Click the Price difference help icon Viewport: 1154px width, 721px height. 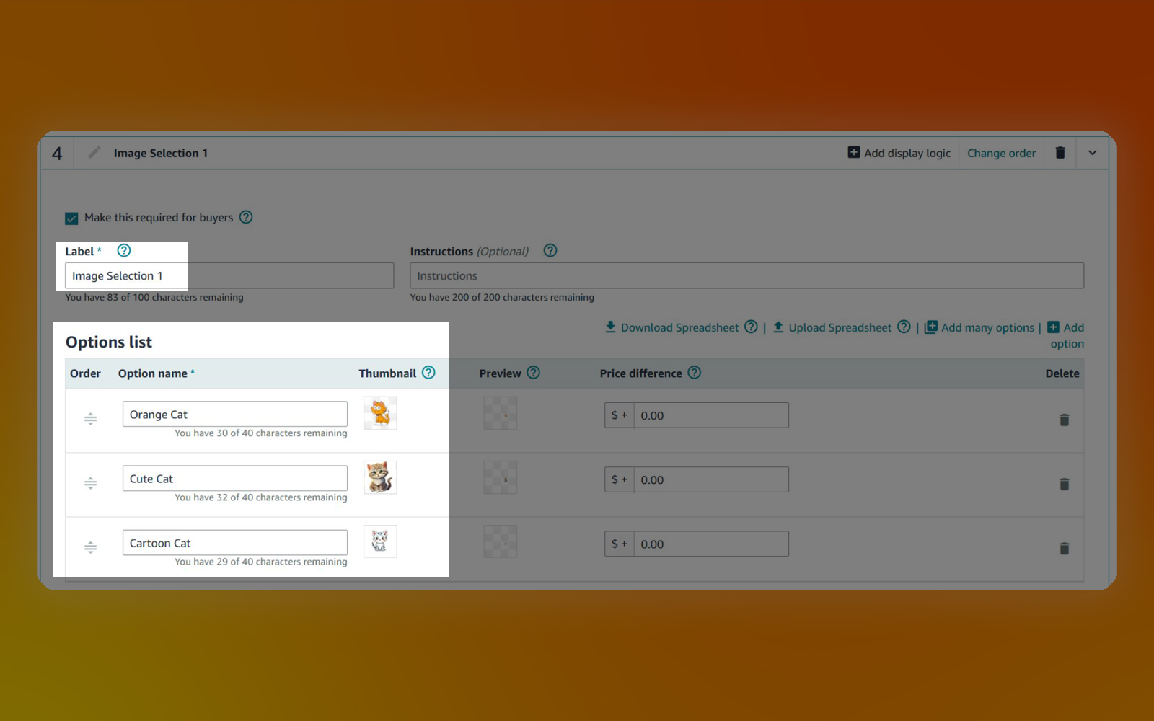[694, 373]
